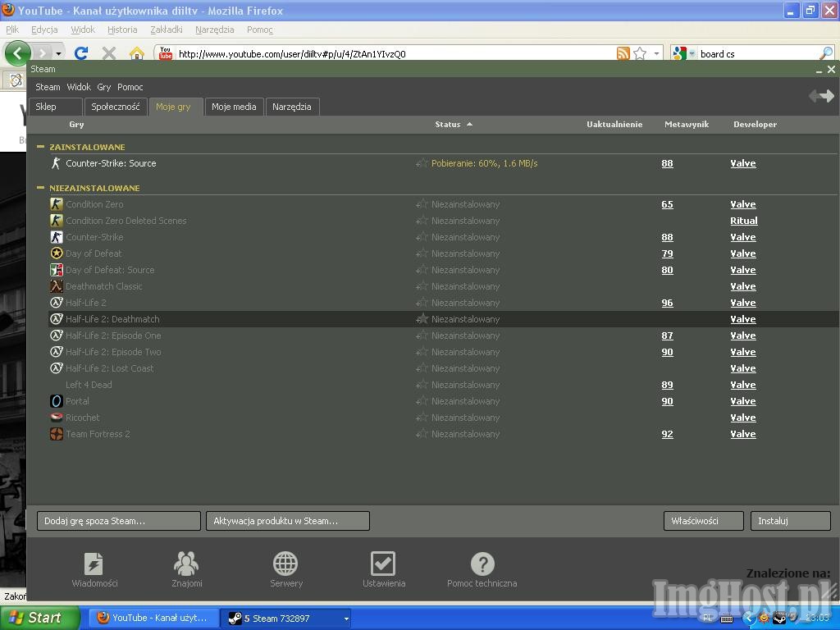This screenshot has width=840, height=630.
Task: Toggle favorite star for Left 4 Dead
Action: tap(422, 385)
